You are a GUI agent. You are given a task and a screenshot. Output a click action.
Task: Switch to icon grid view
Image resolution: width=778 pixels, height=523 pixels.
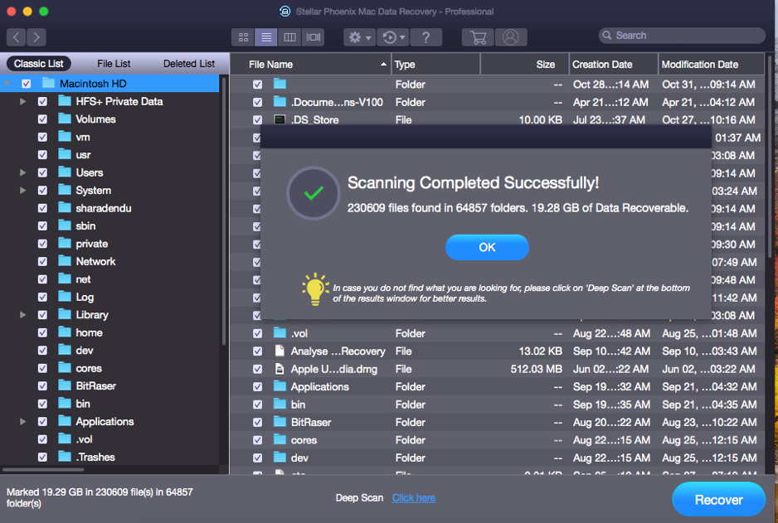[x=243, y=37]
